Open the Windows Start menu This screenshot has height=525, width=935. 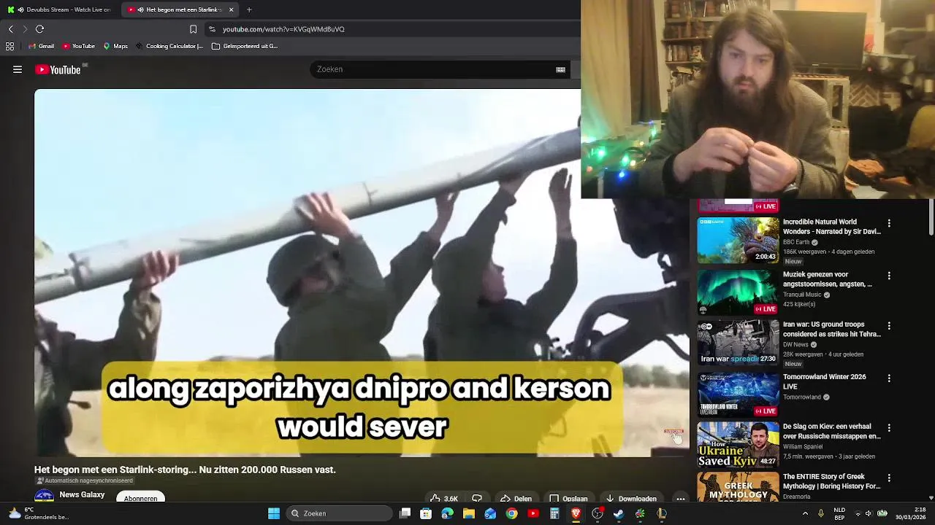pos(274,513)
